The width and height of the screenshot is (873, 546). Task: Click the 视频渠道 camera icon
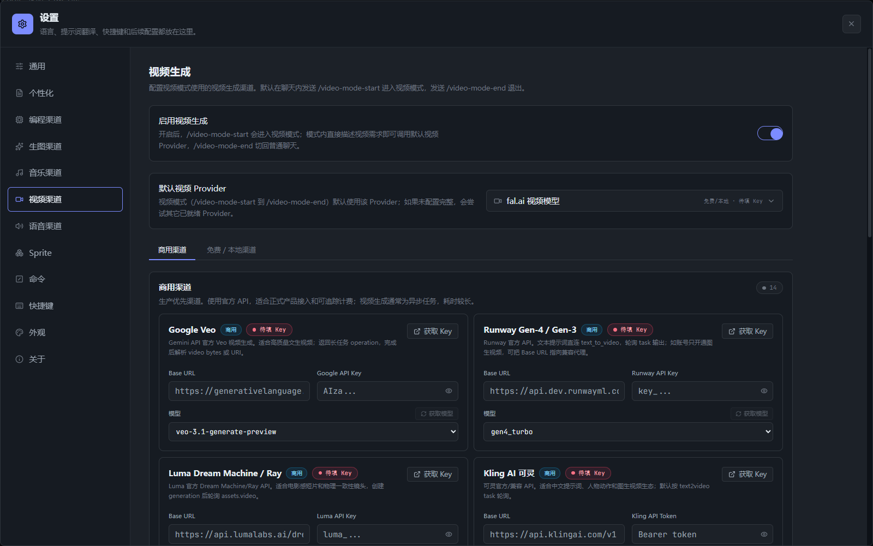[19, 200]
